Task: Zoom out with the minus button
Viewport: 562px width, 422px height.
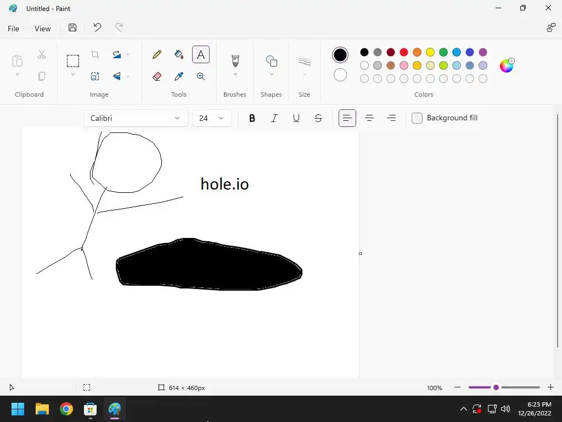Action: [457, 387]
